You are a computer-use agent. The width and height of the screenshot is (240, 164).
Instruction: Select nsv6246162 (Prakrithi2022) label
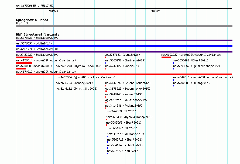pyautogui.click(x=77, y=89)
